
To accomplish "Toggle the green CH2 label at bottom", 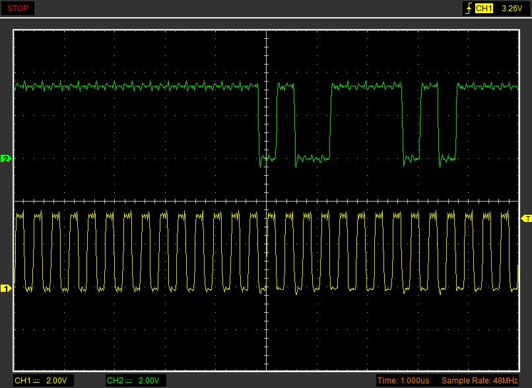I will click(x=115, y=381).
